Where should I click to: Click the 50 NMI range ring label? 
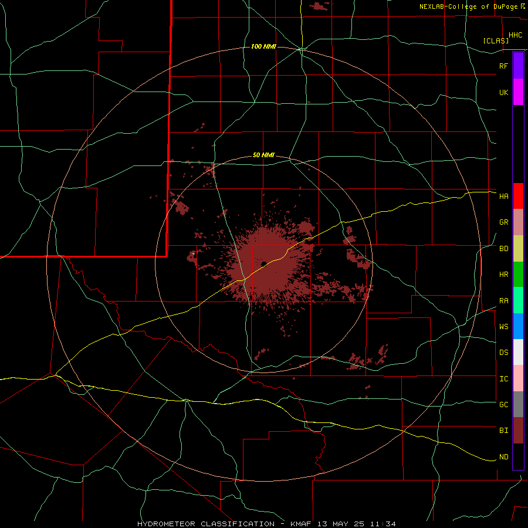pyautogui.click(x=263, y=155)
